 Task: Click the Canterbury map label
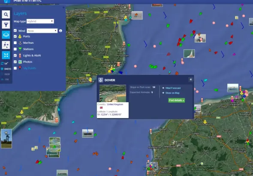tap(73, 33)
